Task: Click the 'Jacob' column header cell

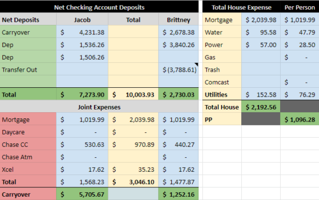Action: [82, 19]
